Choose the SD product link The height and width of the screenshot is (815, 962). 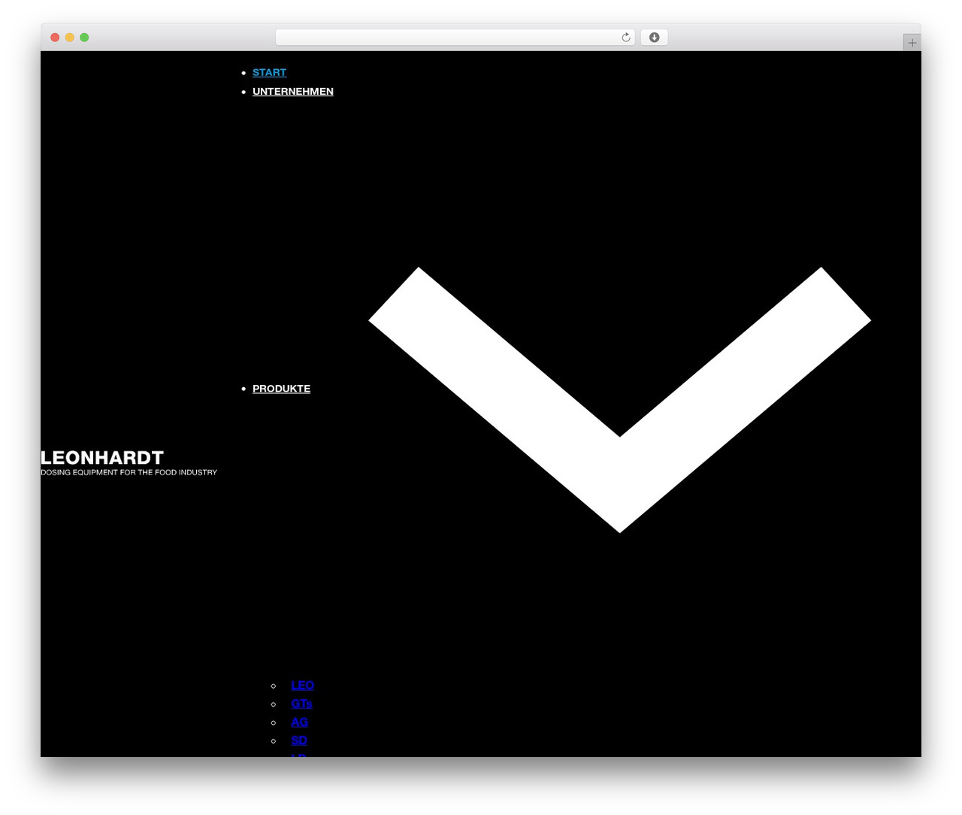tap(299, 741)
